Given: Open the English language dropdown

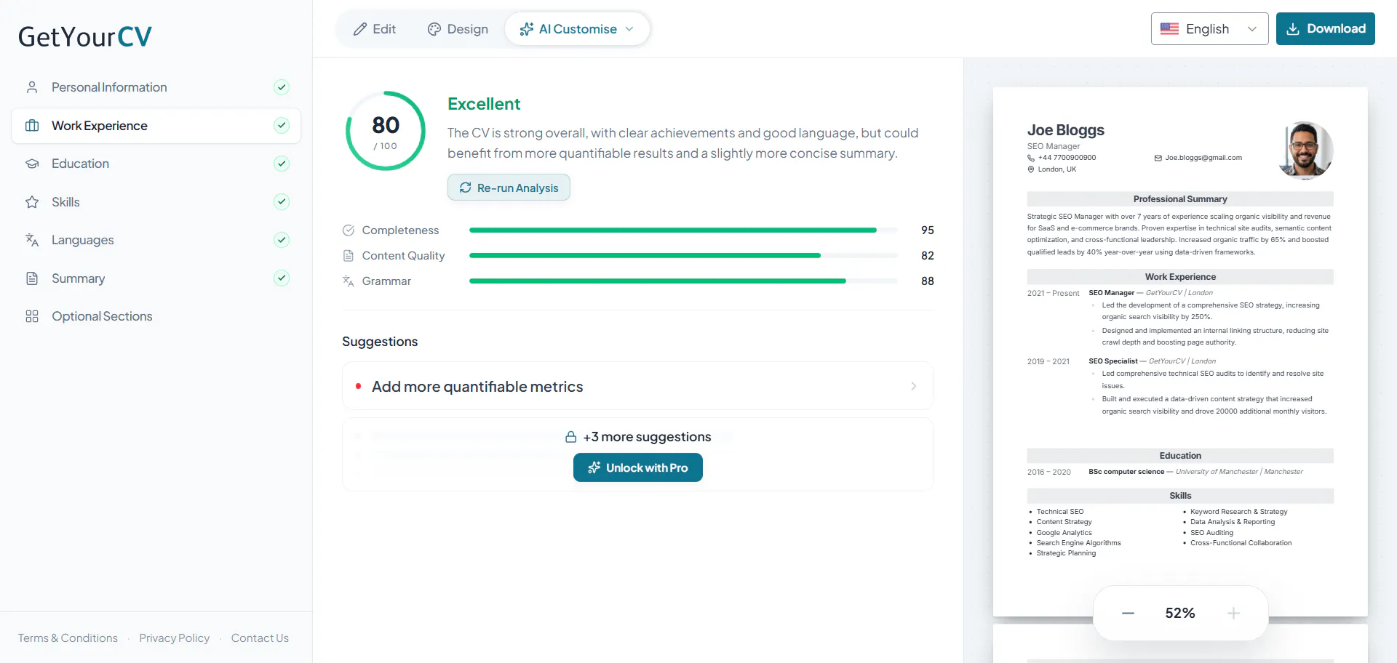Looking at the screenshot, I should [x=1209, y=29].
